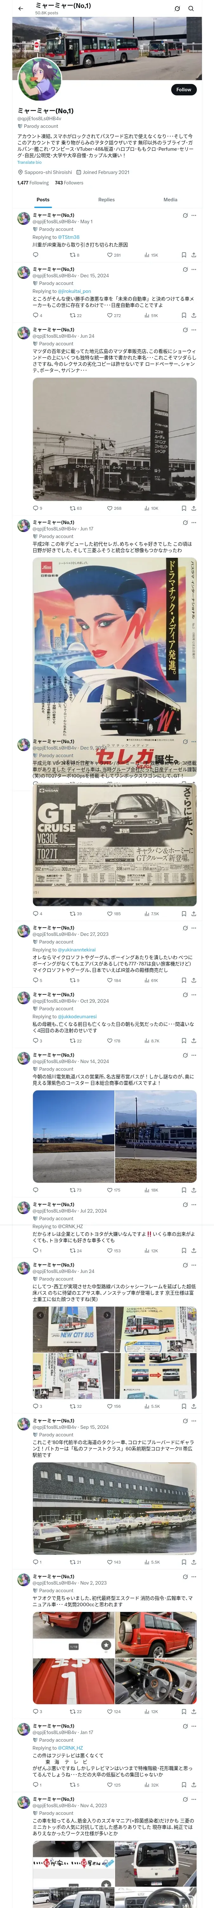The width and height of the screenshot is (214, 1908).
Task: Open profile search magnifier icon
Action: click(191, 9)
